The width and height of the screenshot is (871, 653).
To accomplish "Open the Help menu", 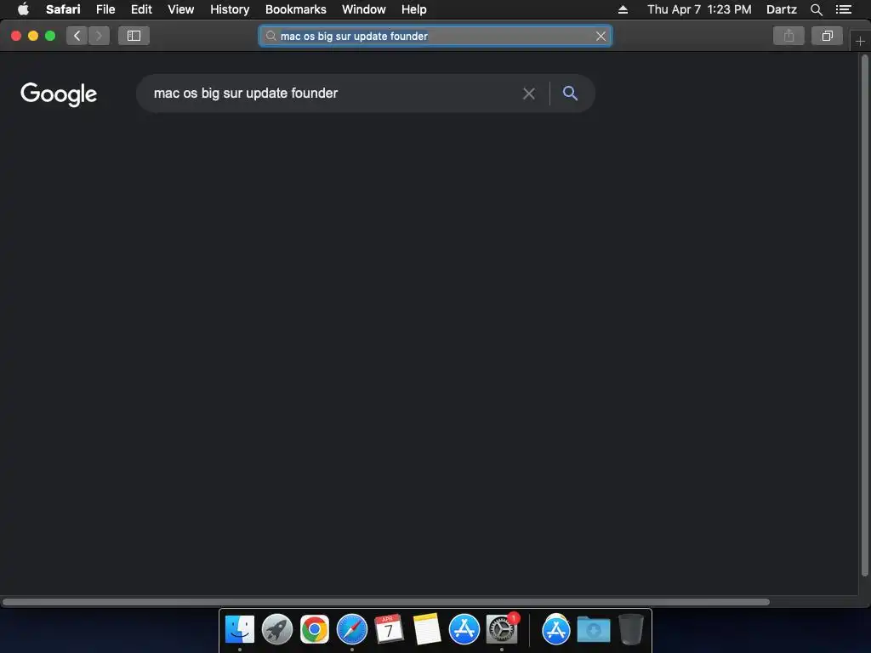I will click(x=414, y=9).
